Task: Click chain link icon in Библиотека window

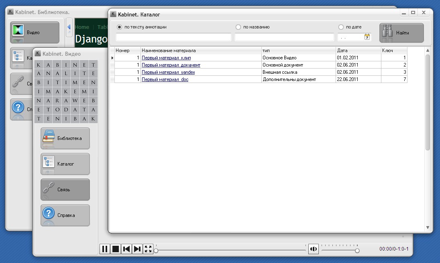Action: tap(18, 82)
